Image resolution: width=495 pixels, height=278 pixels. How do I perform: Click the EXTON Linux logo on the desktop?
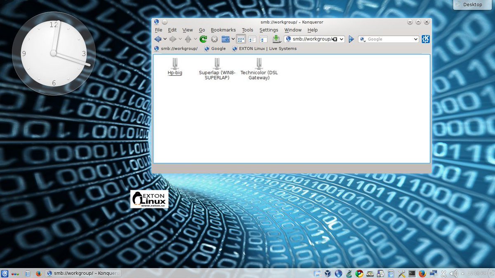tap(149, 199)
